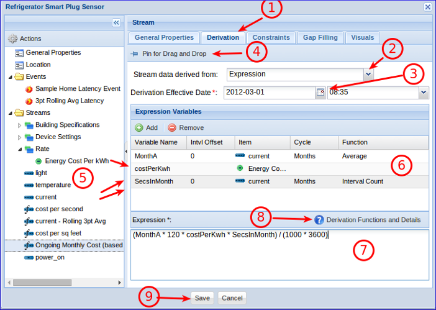The width and height of the screenshot is (436, 310).
Task: Open Derivation Functions and Details help icon
Action: click(319, 220)
